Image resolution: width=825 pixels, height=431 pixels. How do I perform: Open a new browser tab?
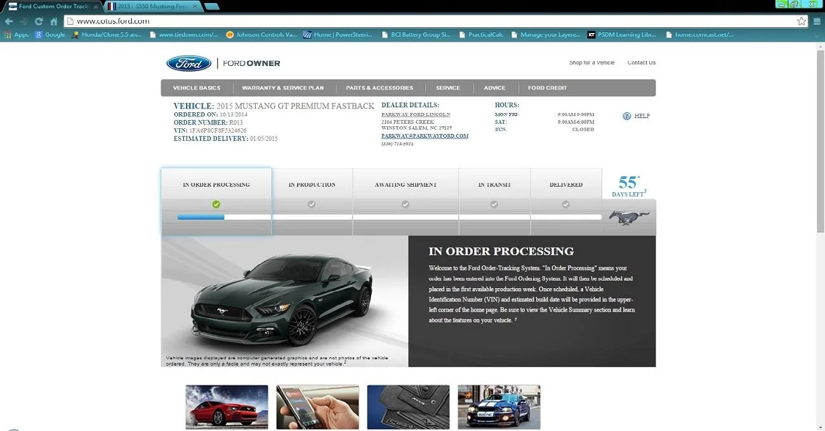tap(212, 6)
